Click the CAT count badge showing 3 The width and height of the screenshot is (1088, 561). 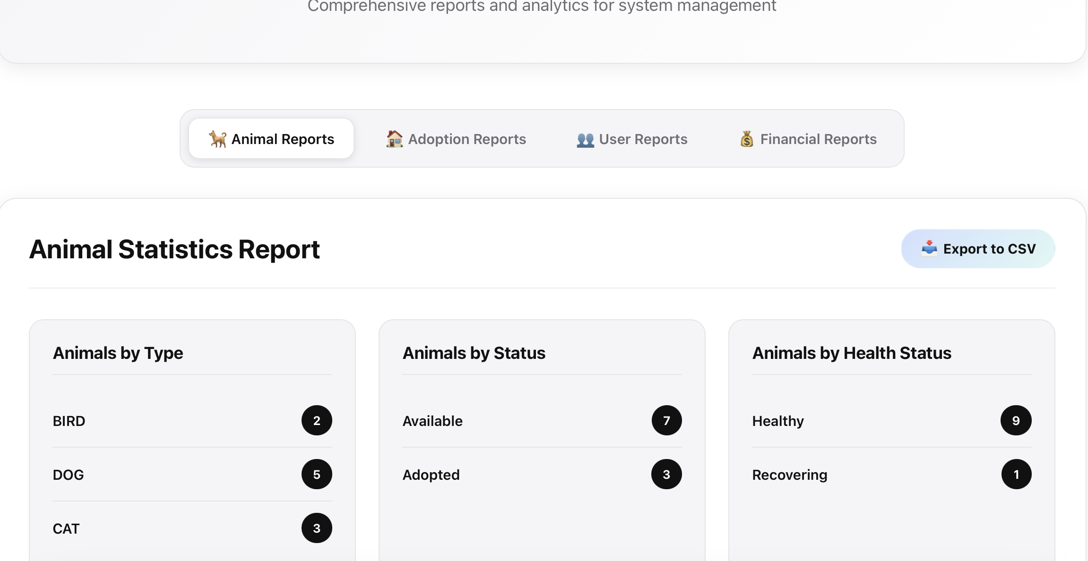317,528
